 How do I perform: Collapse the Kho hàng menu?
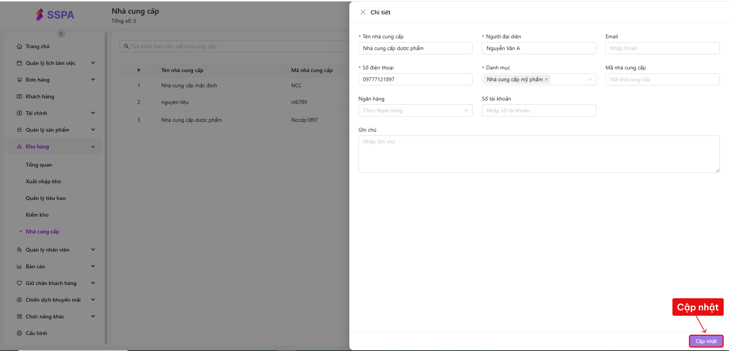[93, 146]
